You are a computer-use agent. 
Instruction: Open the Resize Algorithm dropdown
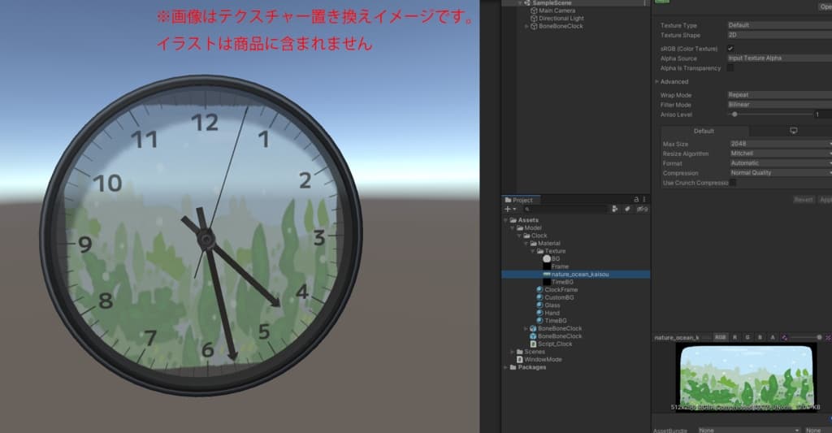pyautogui.click(x=781, y=154)
